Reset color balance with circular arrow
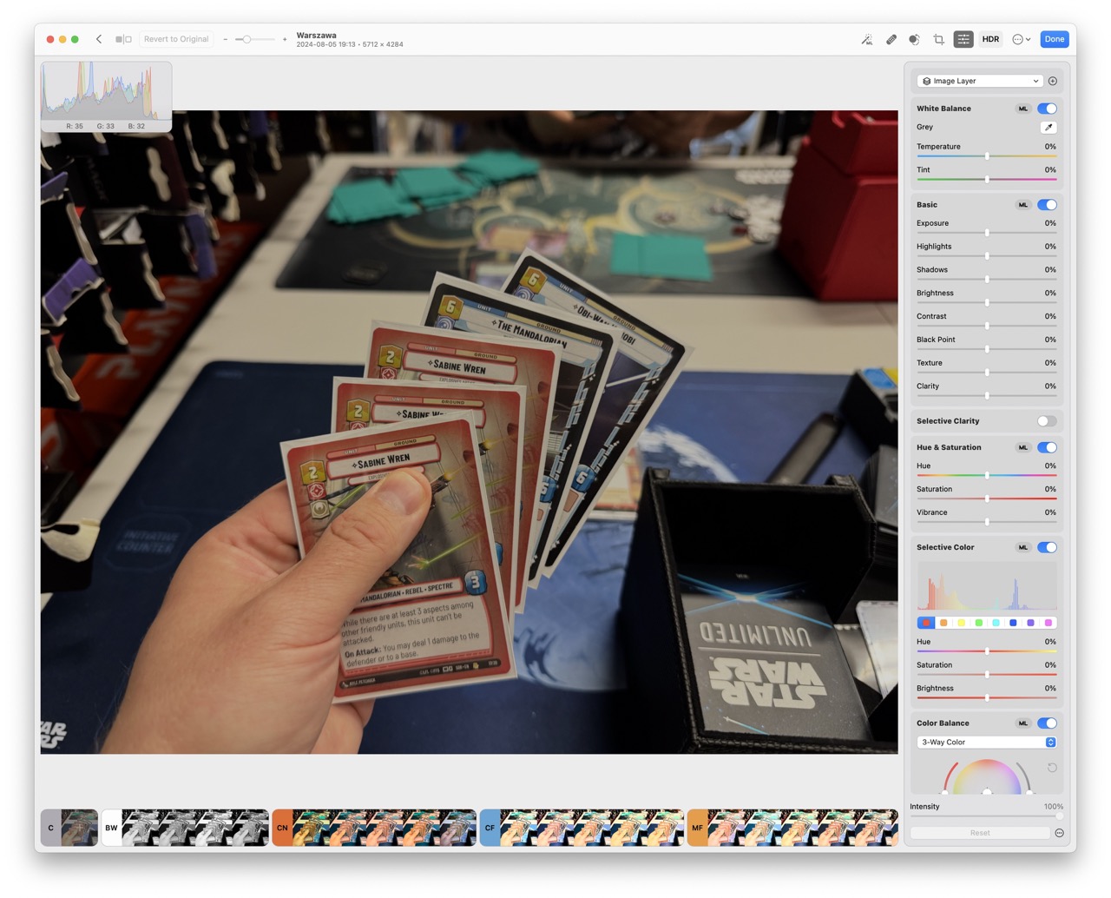The height and width of the screenshot is (898, 1111). click(x=1052, y=768)
